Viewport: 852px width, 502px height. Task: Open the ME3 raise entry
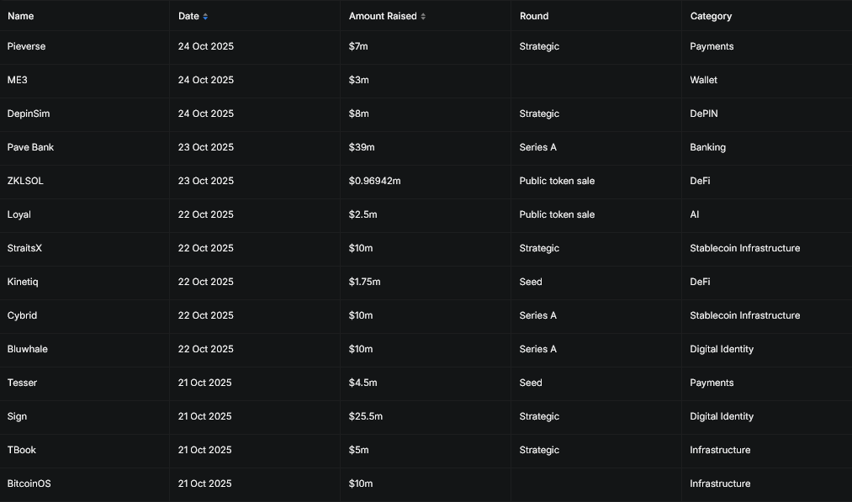pos(17,80)
